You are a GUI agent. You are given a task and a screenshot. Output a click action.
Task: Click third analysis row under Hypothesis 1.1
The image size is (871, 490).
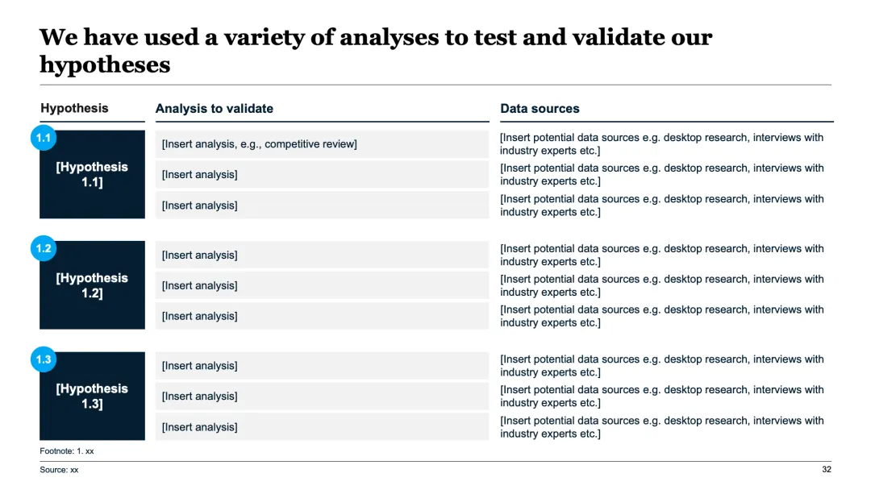(x=322, y=206)
